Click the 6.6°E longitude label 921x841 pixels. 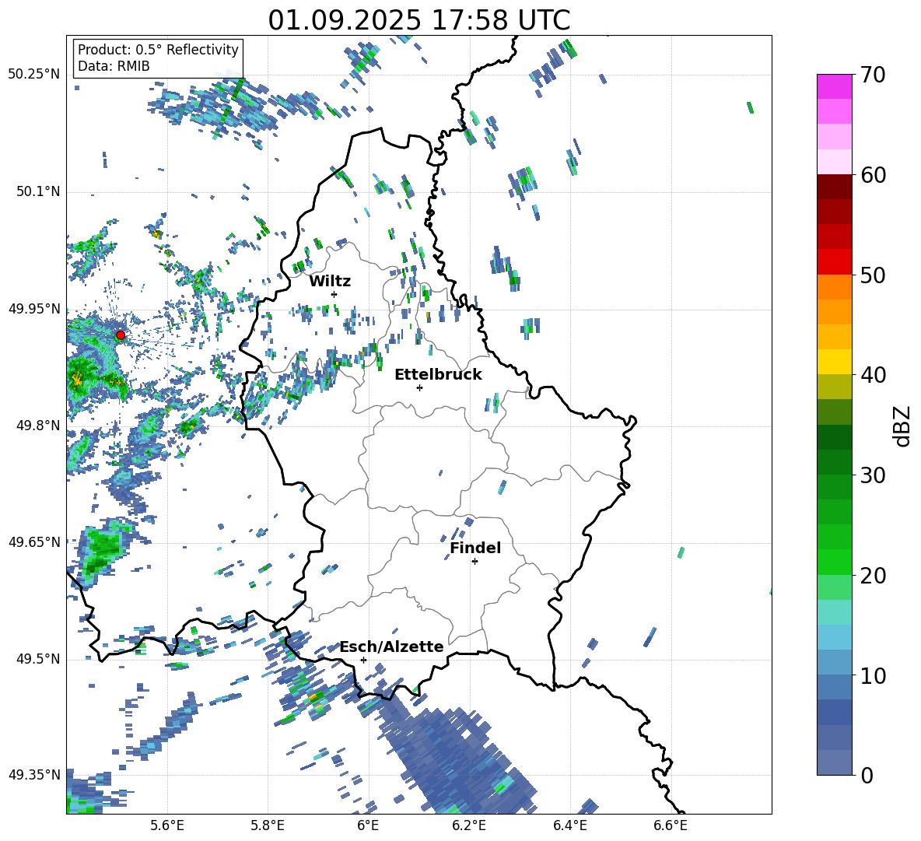[671, 826]
